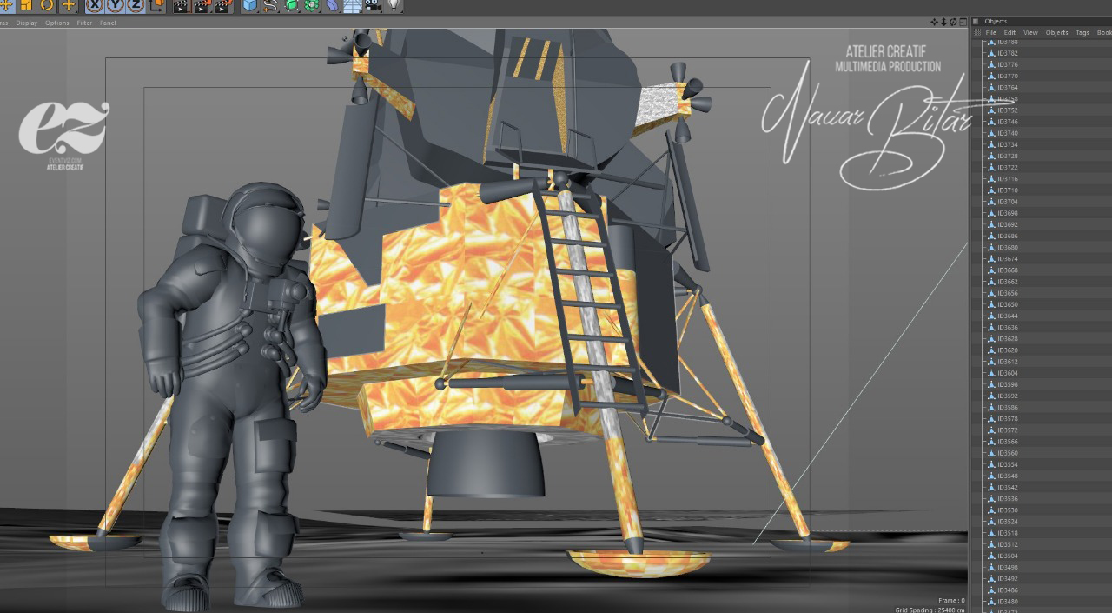Open the viewport Filter menu
Viewport: 1112px width, 613px height.
[84, 23]
